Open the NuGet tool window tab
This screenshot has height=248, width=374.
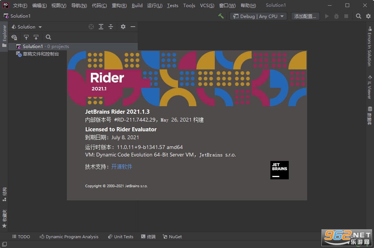point(172,237)
